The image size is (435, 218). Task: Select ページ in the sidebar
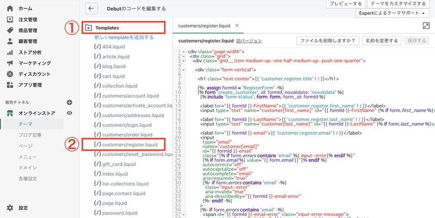click(x=26, y=146)
